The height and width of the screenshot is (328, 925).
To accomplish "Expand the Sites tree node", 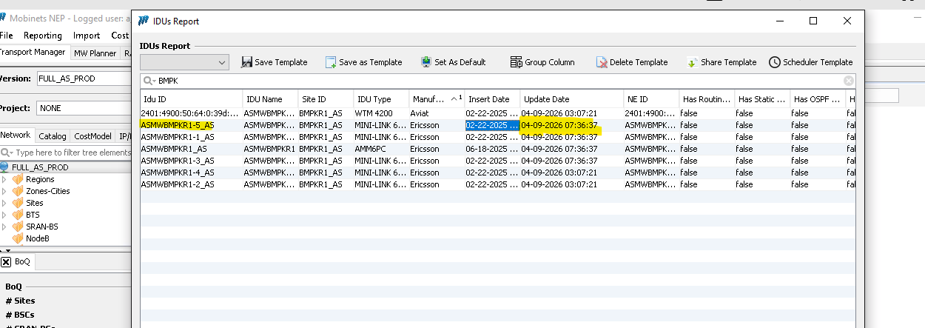I will (5, 203).
